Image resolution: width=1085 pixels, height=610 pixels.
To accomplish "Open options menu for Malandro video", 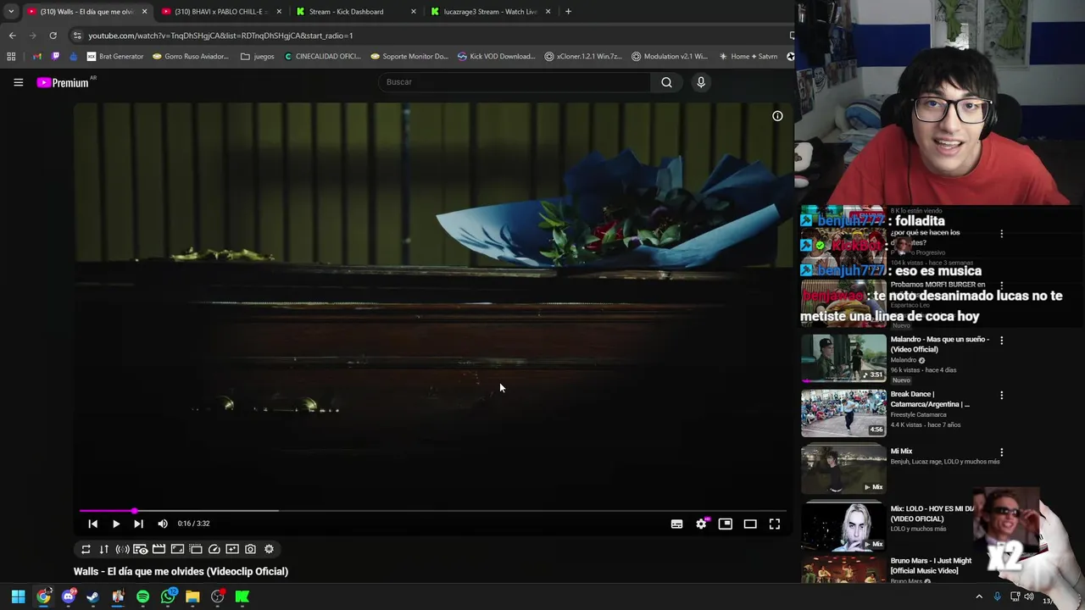I will coord(1001,341).
